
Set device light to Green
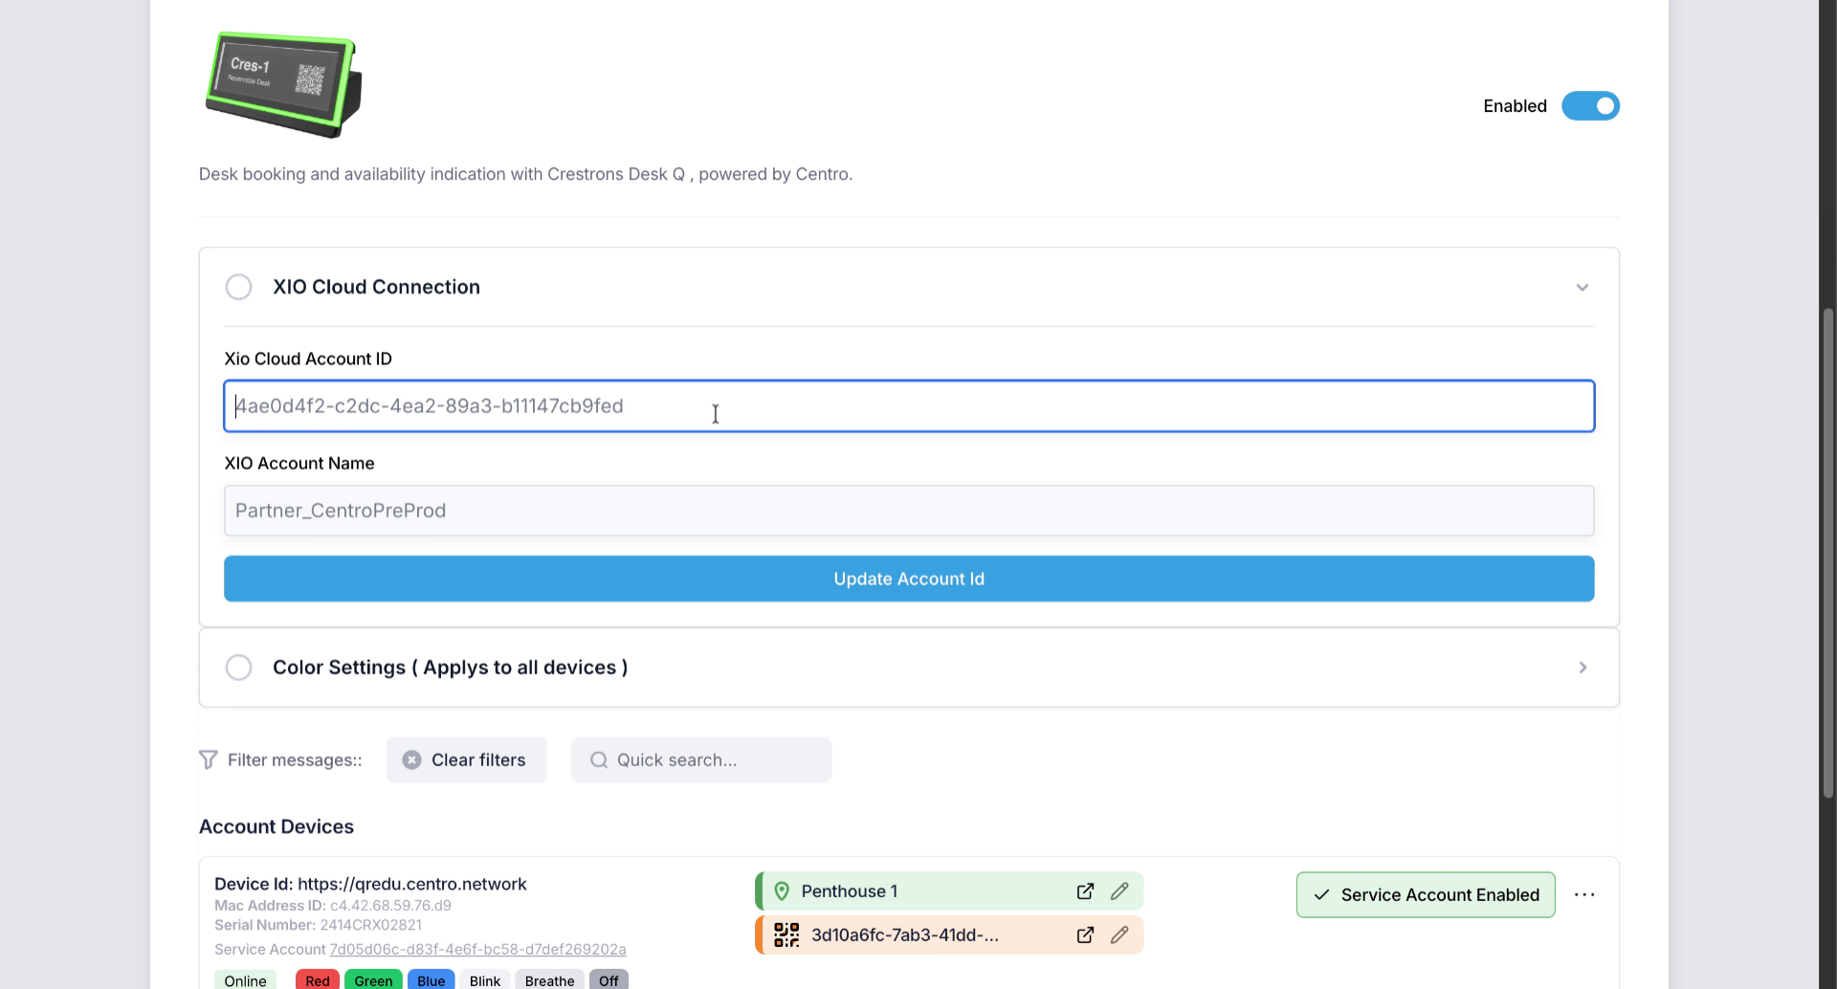click(373, 980)
